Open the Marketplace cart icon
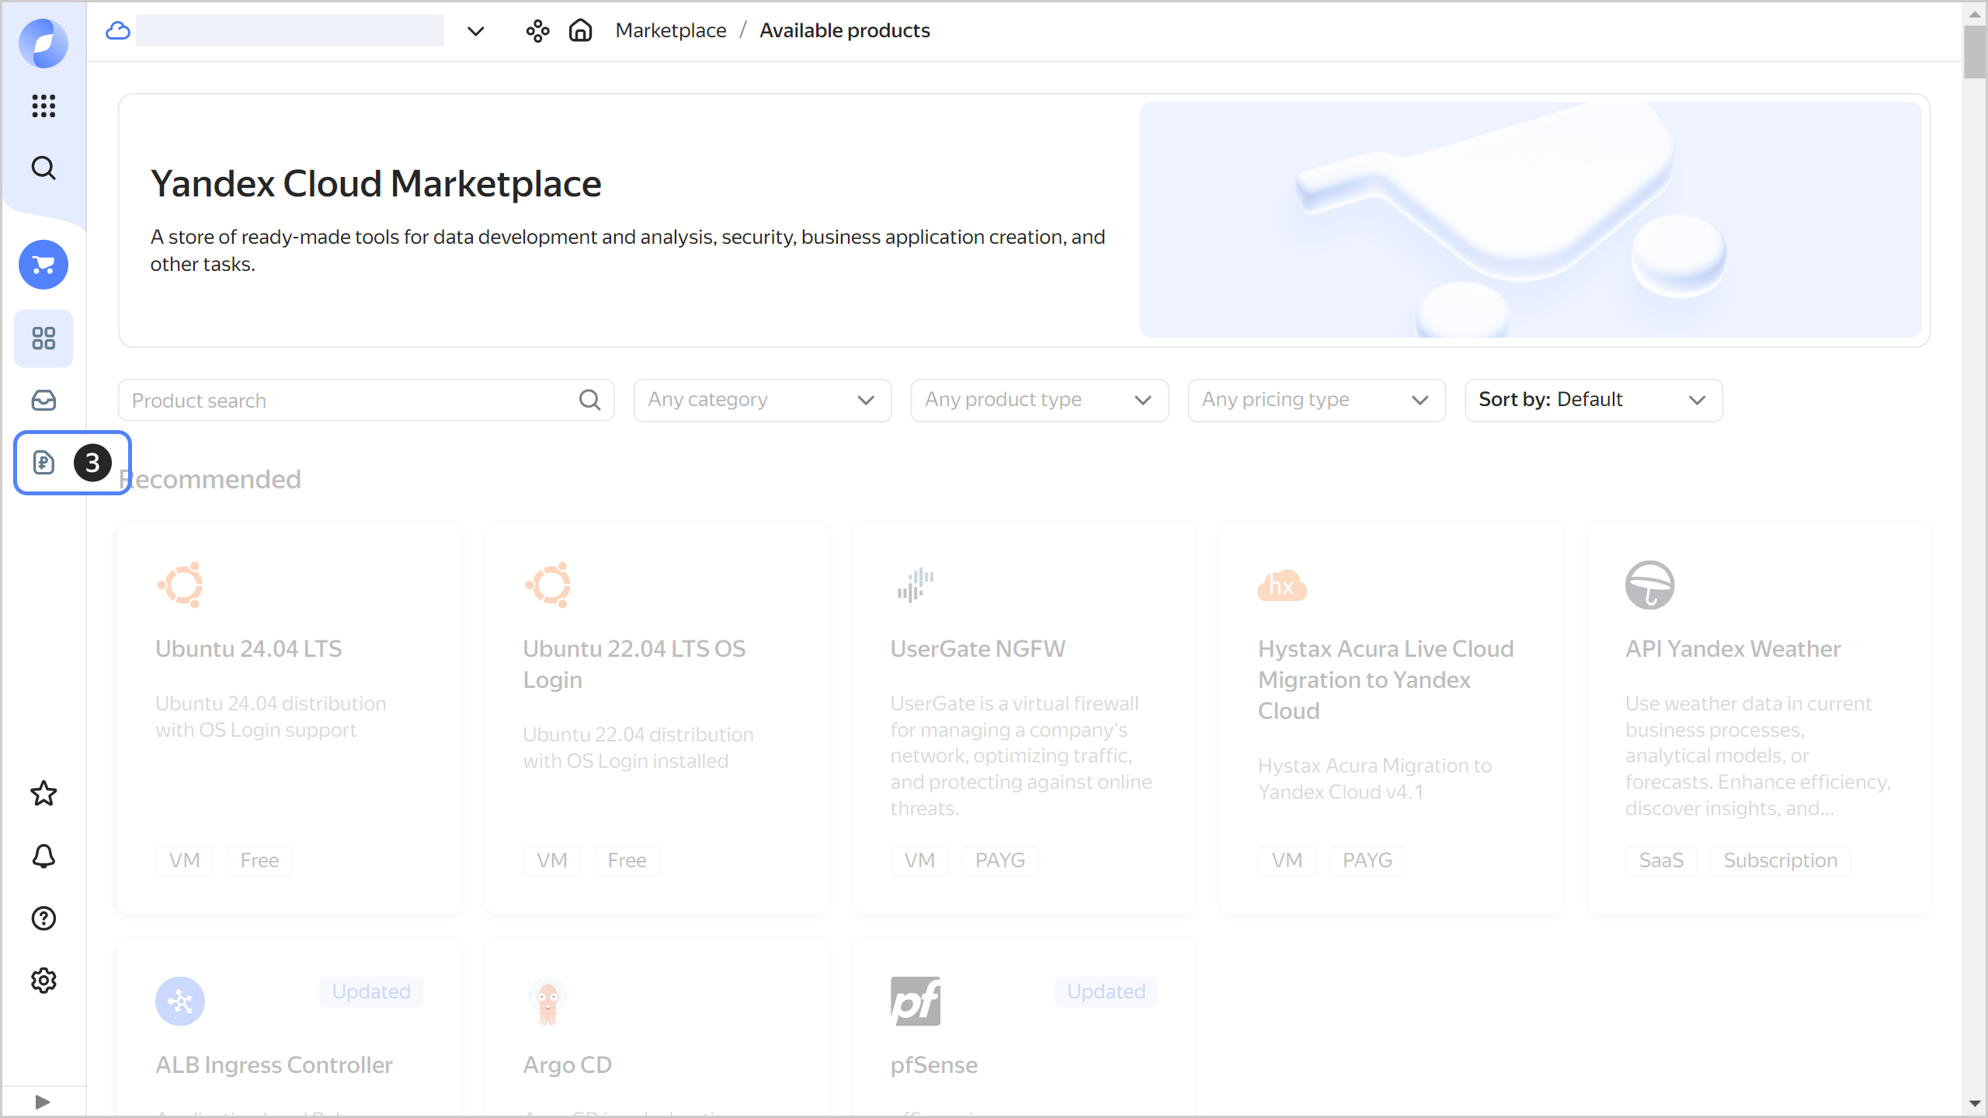1988x1118 pixels. click(43, 265)
